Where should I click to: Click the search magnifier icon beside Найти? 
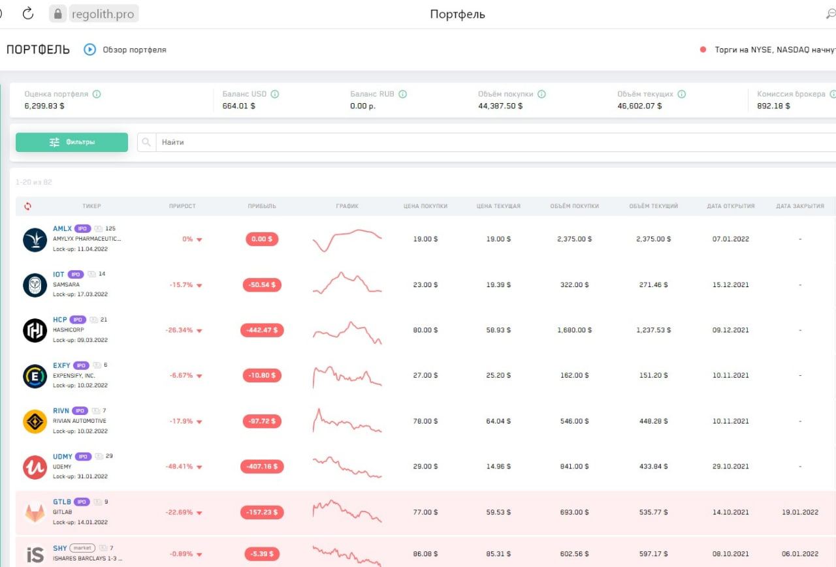pyautogui.click(x=146, y=142)
